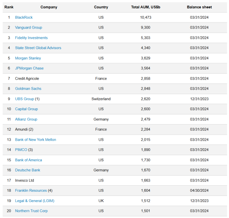Open the Northern Trust Corp link
229x218 pixels.
(31, 211)
